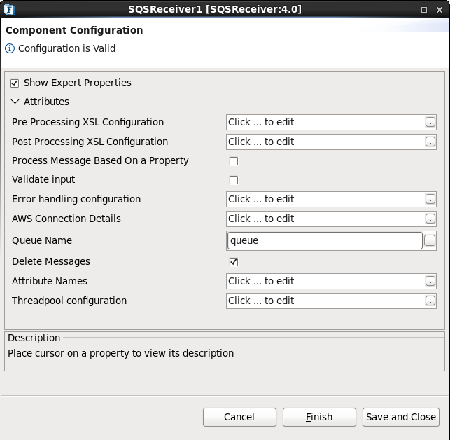Uncheck Show Expert Properties
Screen dimensions: 450x440
point(15,83)
